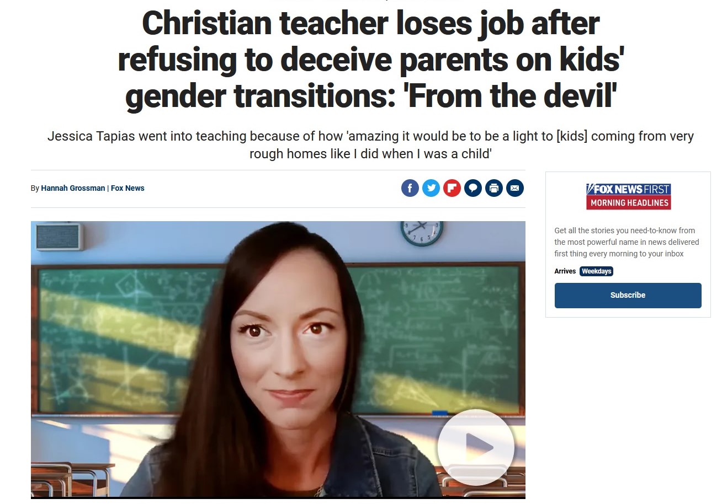This screenshot has height=504, width=722.
Task: Subscribe to Morning Headlines newsletter
Action: 628,295
